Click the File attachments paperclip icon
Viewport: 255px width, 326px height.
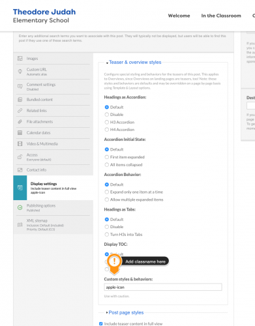(x=20, y=122)
